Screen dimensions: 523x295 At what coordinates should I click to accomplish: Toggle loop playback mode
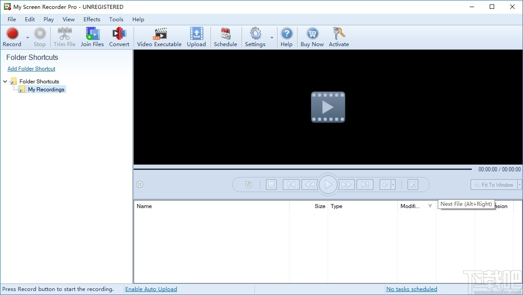coord(249,185)
